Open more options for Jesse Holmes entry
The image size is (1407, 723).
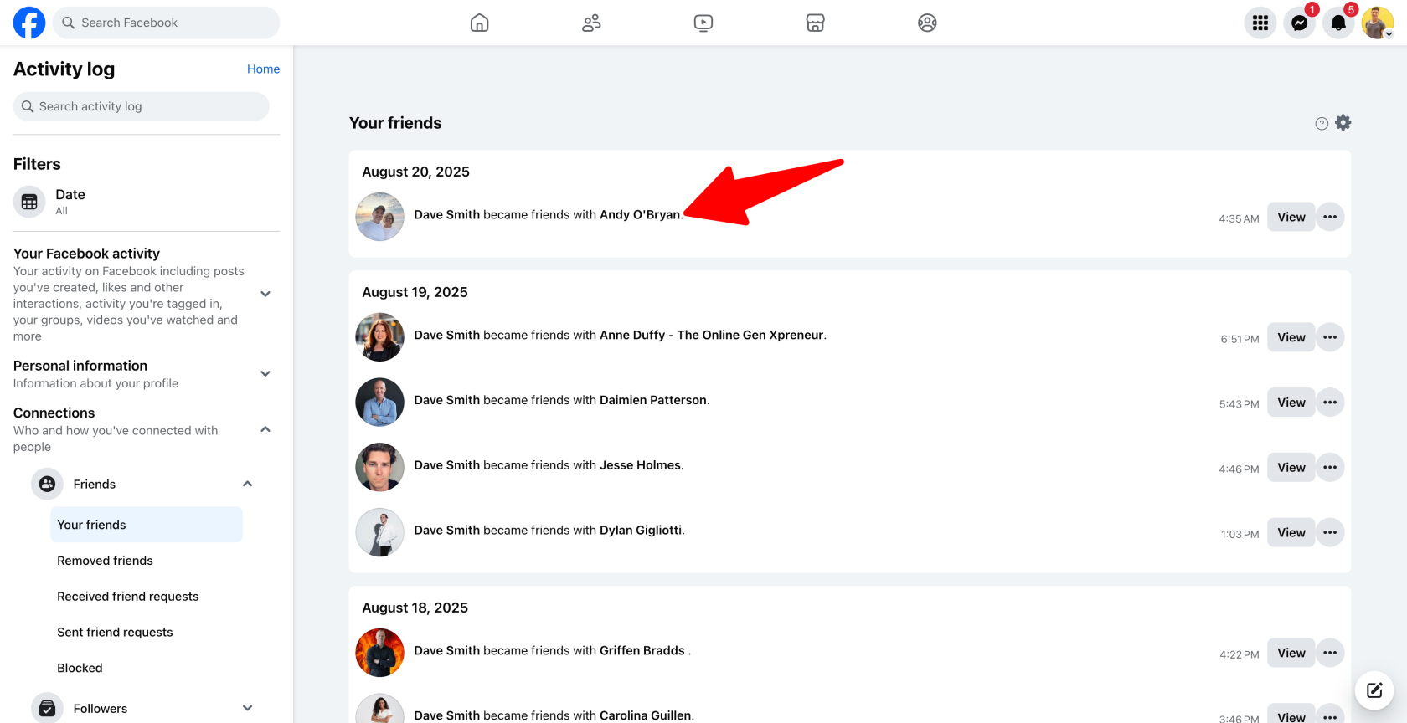point(1330,468)
